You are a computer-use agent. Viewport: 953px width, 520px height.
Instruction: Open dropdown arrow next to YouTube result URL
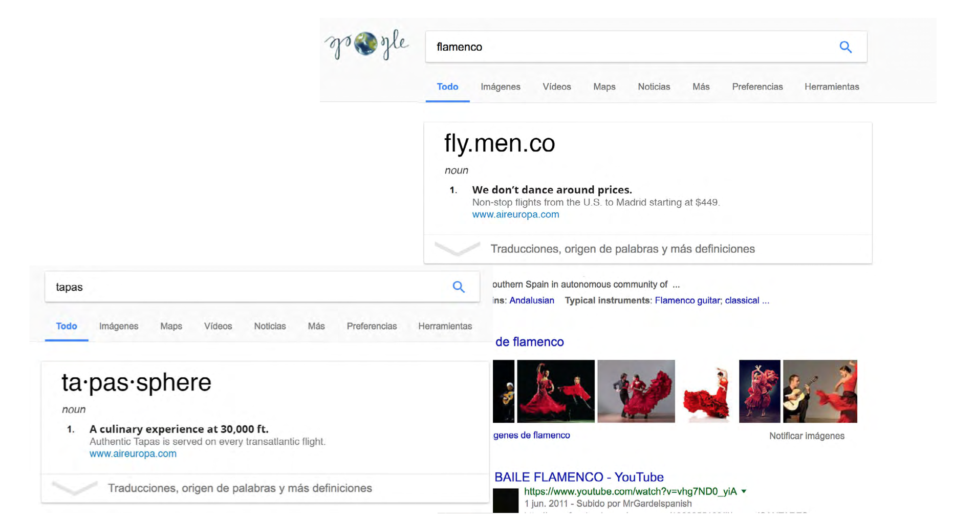(744, 491)
